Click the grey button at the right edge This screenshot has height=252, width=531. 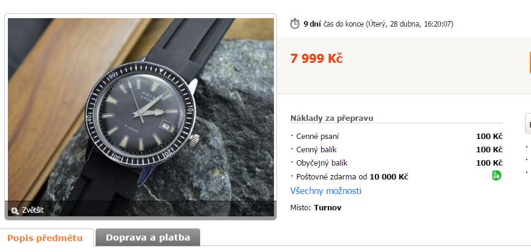click(x=528, y=123)
